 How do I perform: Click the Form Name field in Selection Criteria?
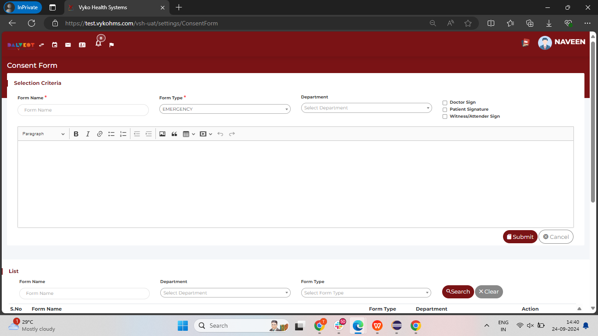[83, 110]
